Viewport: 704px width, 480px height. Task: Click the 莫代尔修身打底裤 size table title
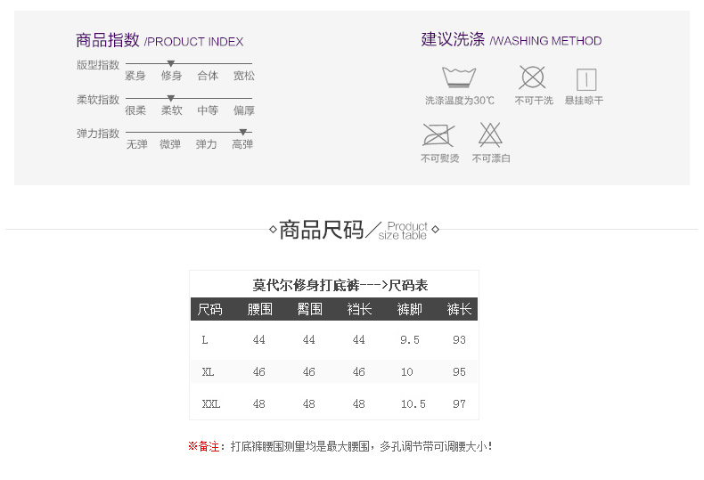(340, 285)
